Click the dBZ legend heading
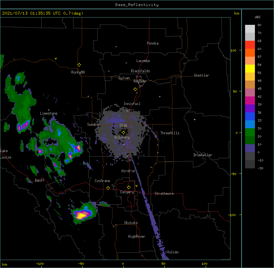This screenshot has height=268, width=274. point(257,17)
